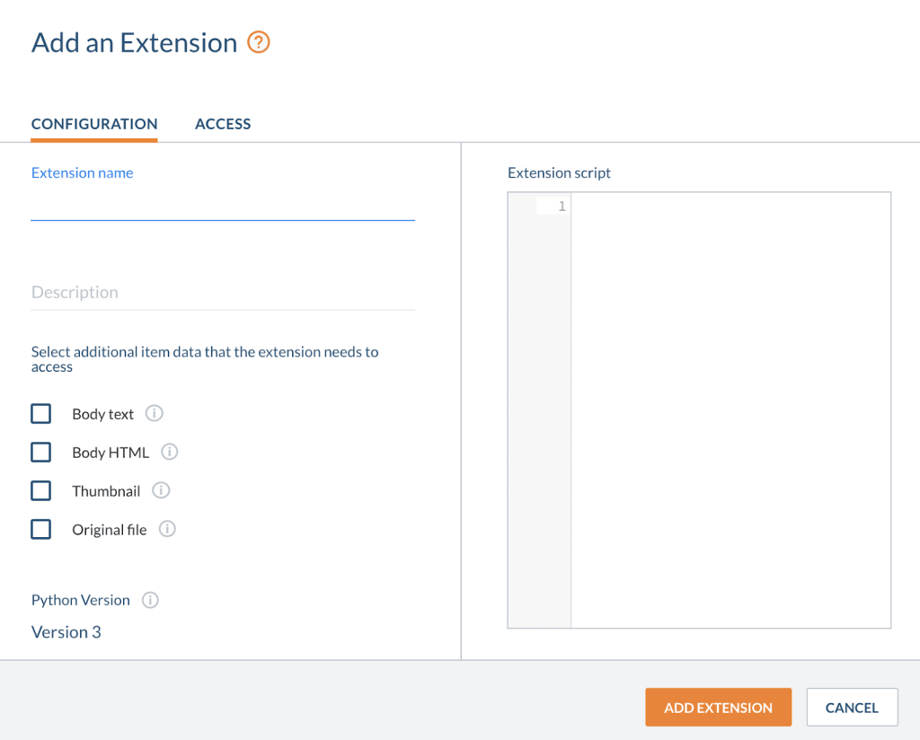Image resolution: width=920 pixels, height=740 pixels.
Task: Check the Body HTML checkbox
Action: coord(41,453)
